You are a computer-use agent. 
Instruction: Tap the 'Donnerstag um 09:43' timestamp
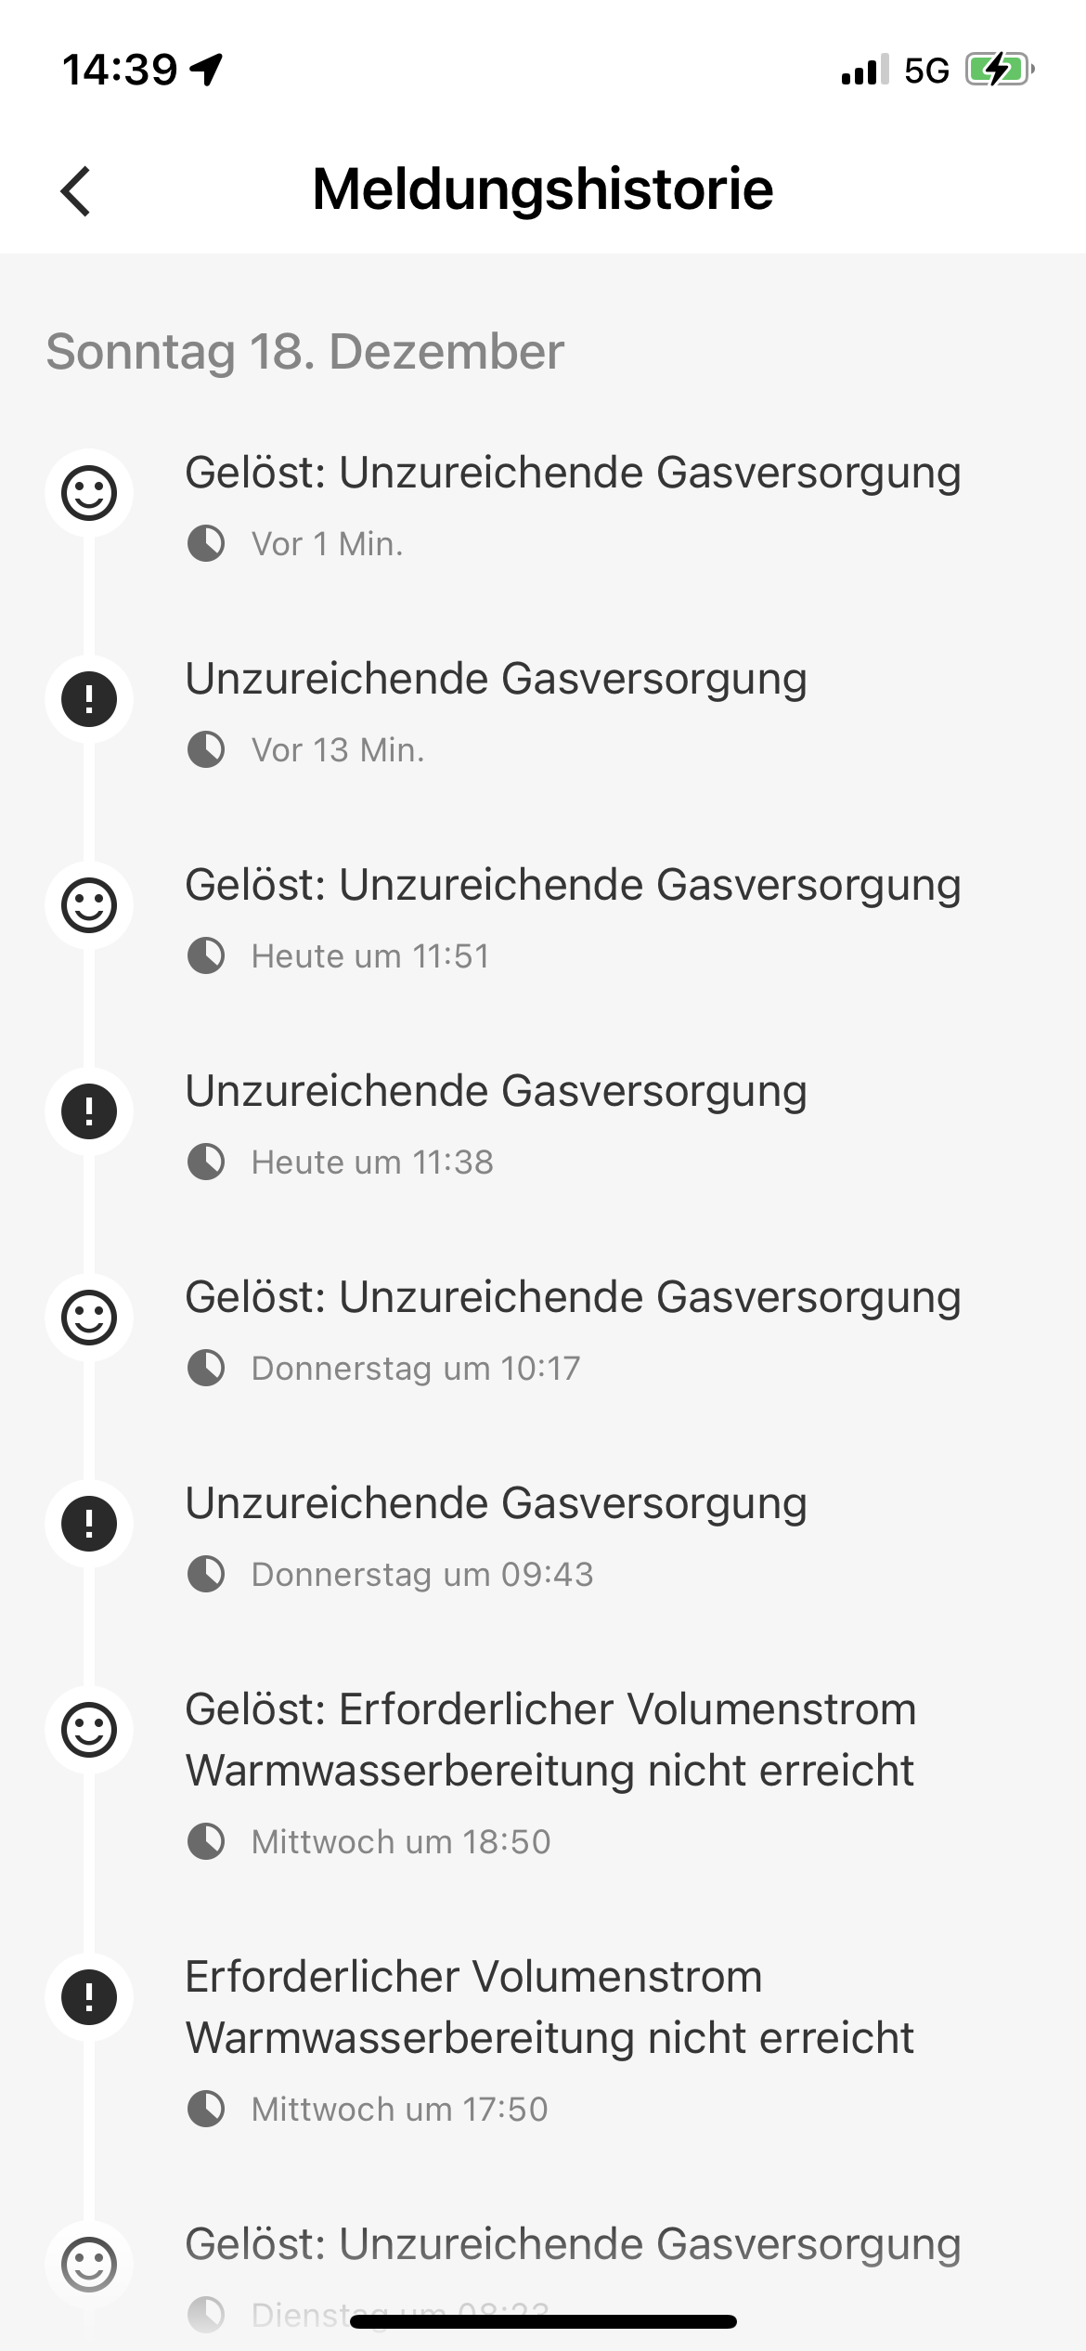(x=422, y=1574)
